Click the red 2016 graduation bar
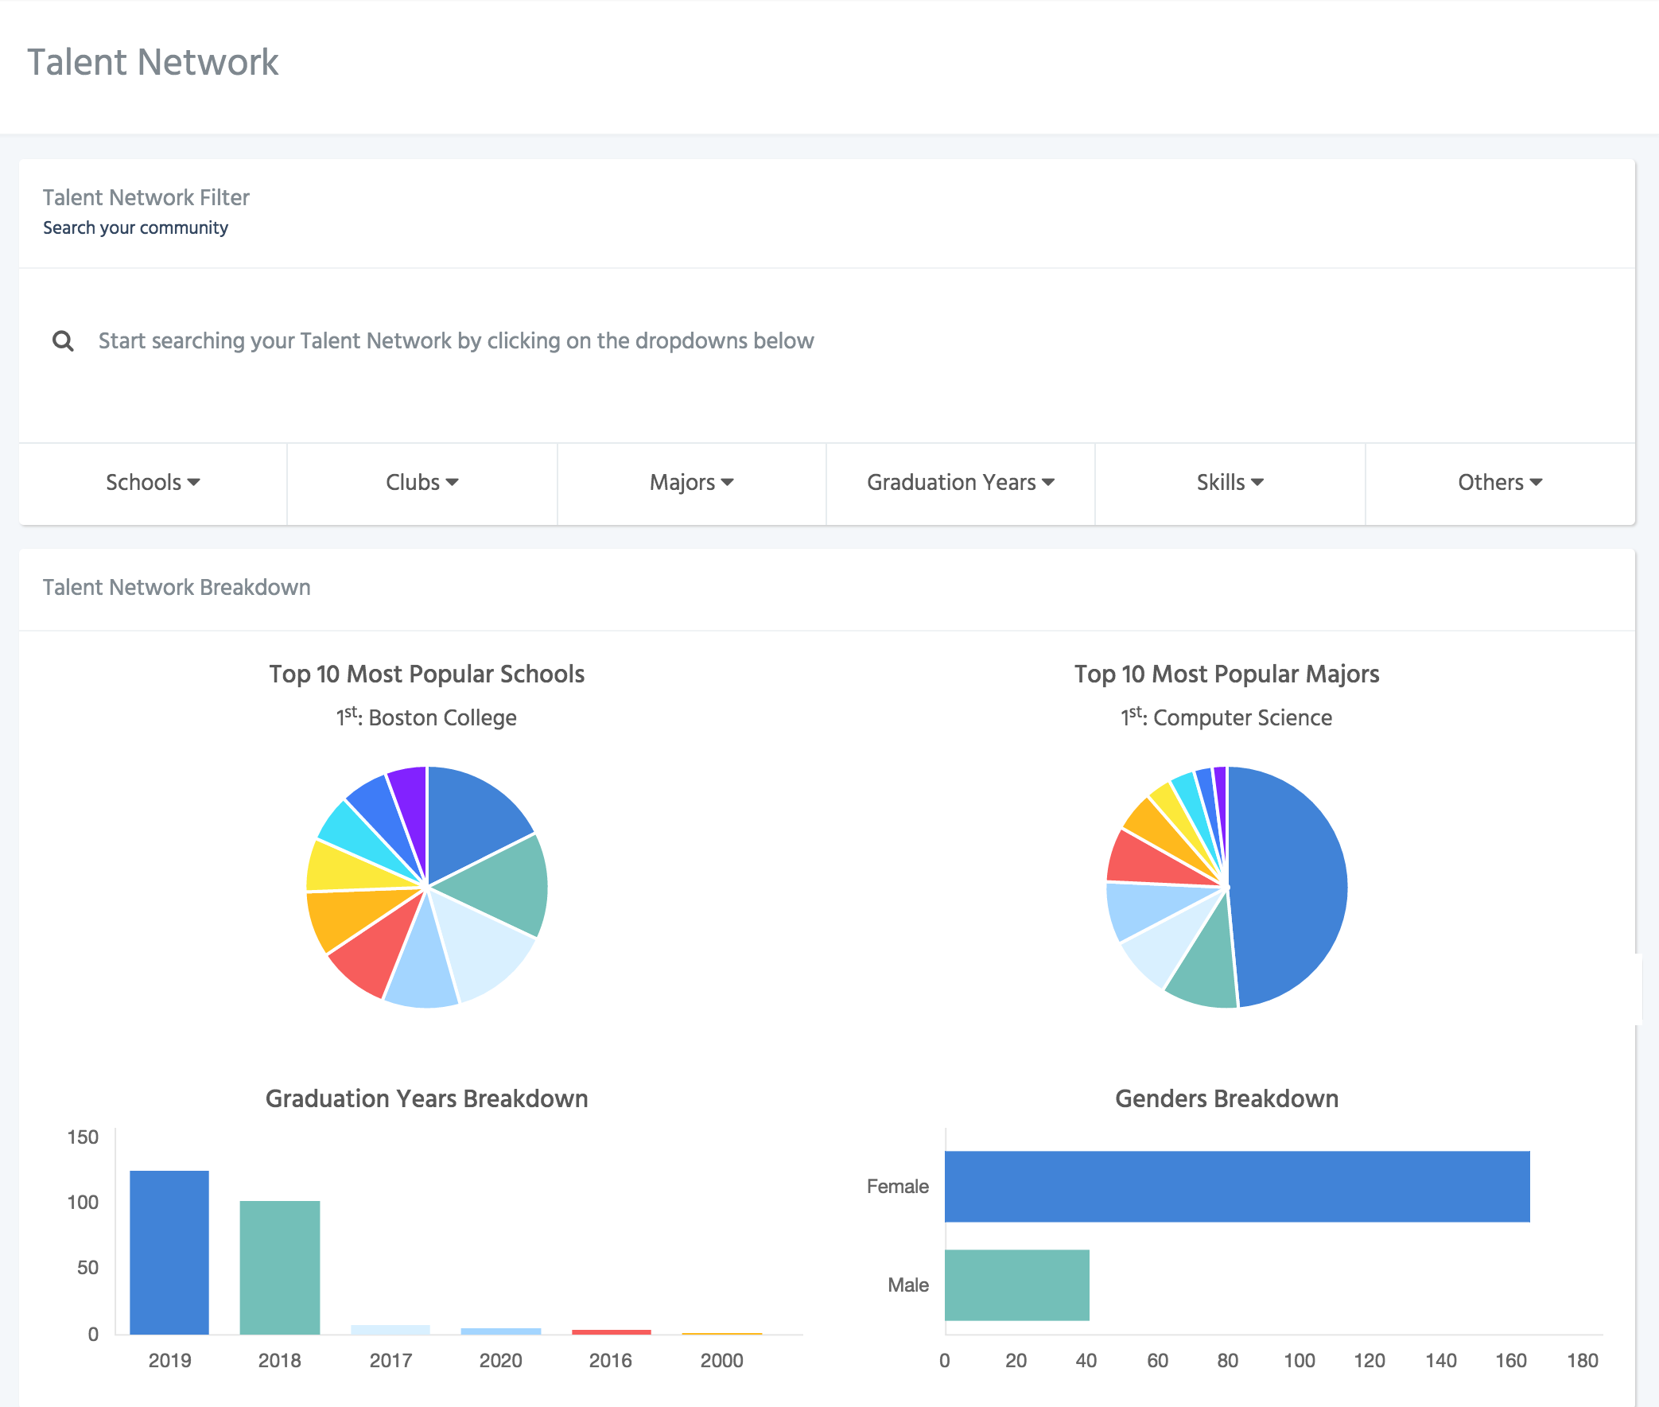The image size is (1659, 1407). (611, 1331)
